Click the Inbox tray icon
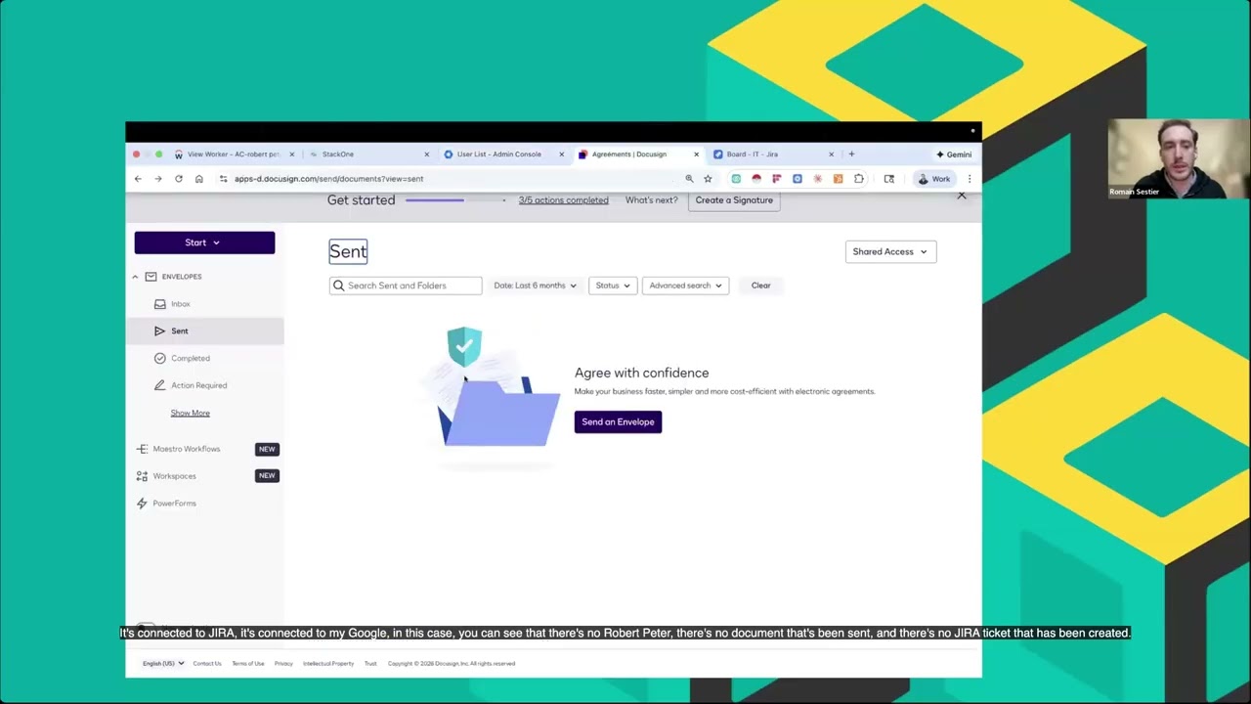The image size is (1251, 704). point(160,304)
